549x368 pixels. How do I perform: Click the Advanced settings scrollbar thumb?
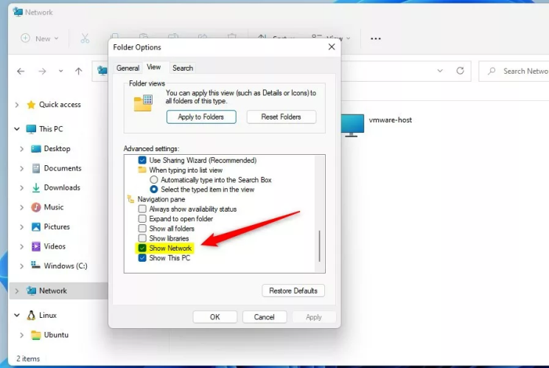pos(319,246)
